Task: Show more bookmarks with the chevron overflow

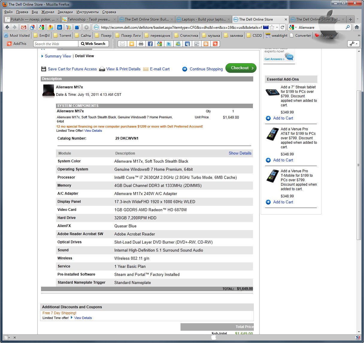Action: (x=359, y=35)
